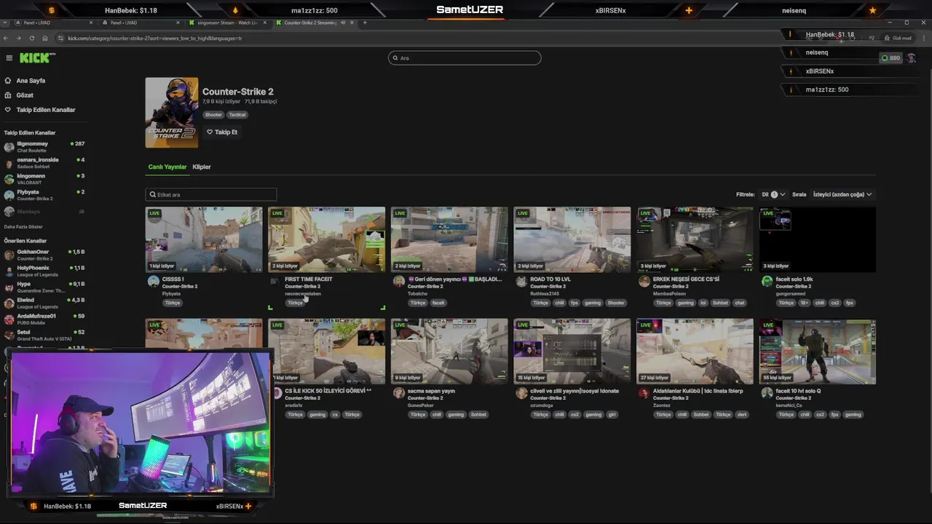Click ozumdoga streamer avatar

[x=521, y=393]
